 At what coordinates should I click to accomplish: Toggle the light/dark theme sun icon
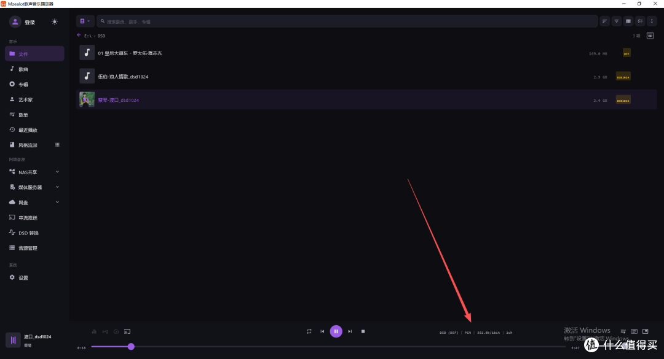55,21
